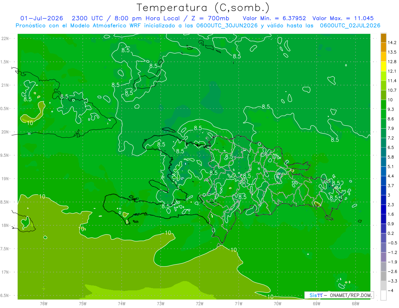The width and height of the screenshot is (399, 308).
Task: Click the "22N" latitude axis label
Action: (x=5, y=39)
